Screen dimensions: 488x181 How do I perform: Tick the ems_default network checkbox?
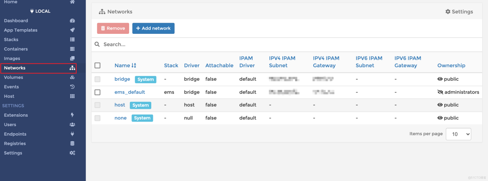click(x=97, y=92)
